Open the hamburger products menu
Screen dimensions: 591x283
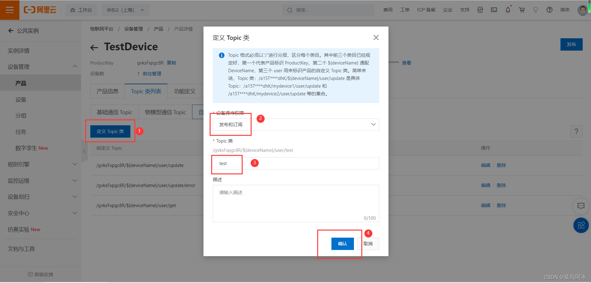coord(10,10)
